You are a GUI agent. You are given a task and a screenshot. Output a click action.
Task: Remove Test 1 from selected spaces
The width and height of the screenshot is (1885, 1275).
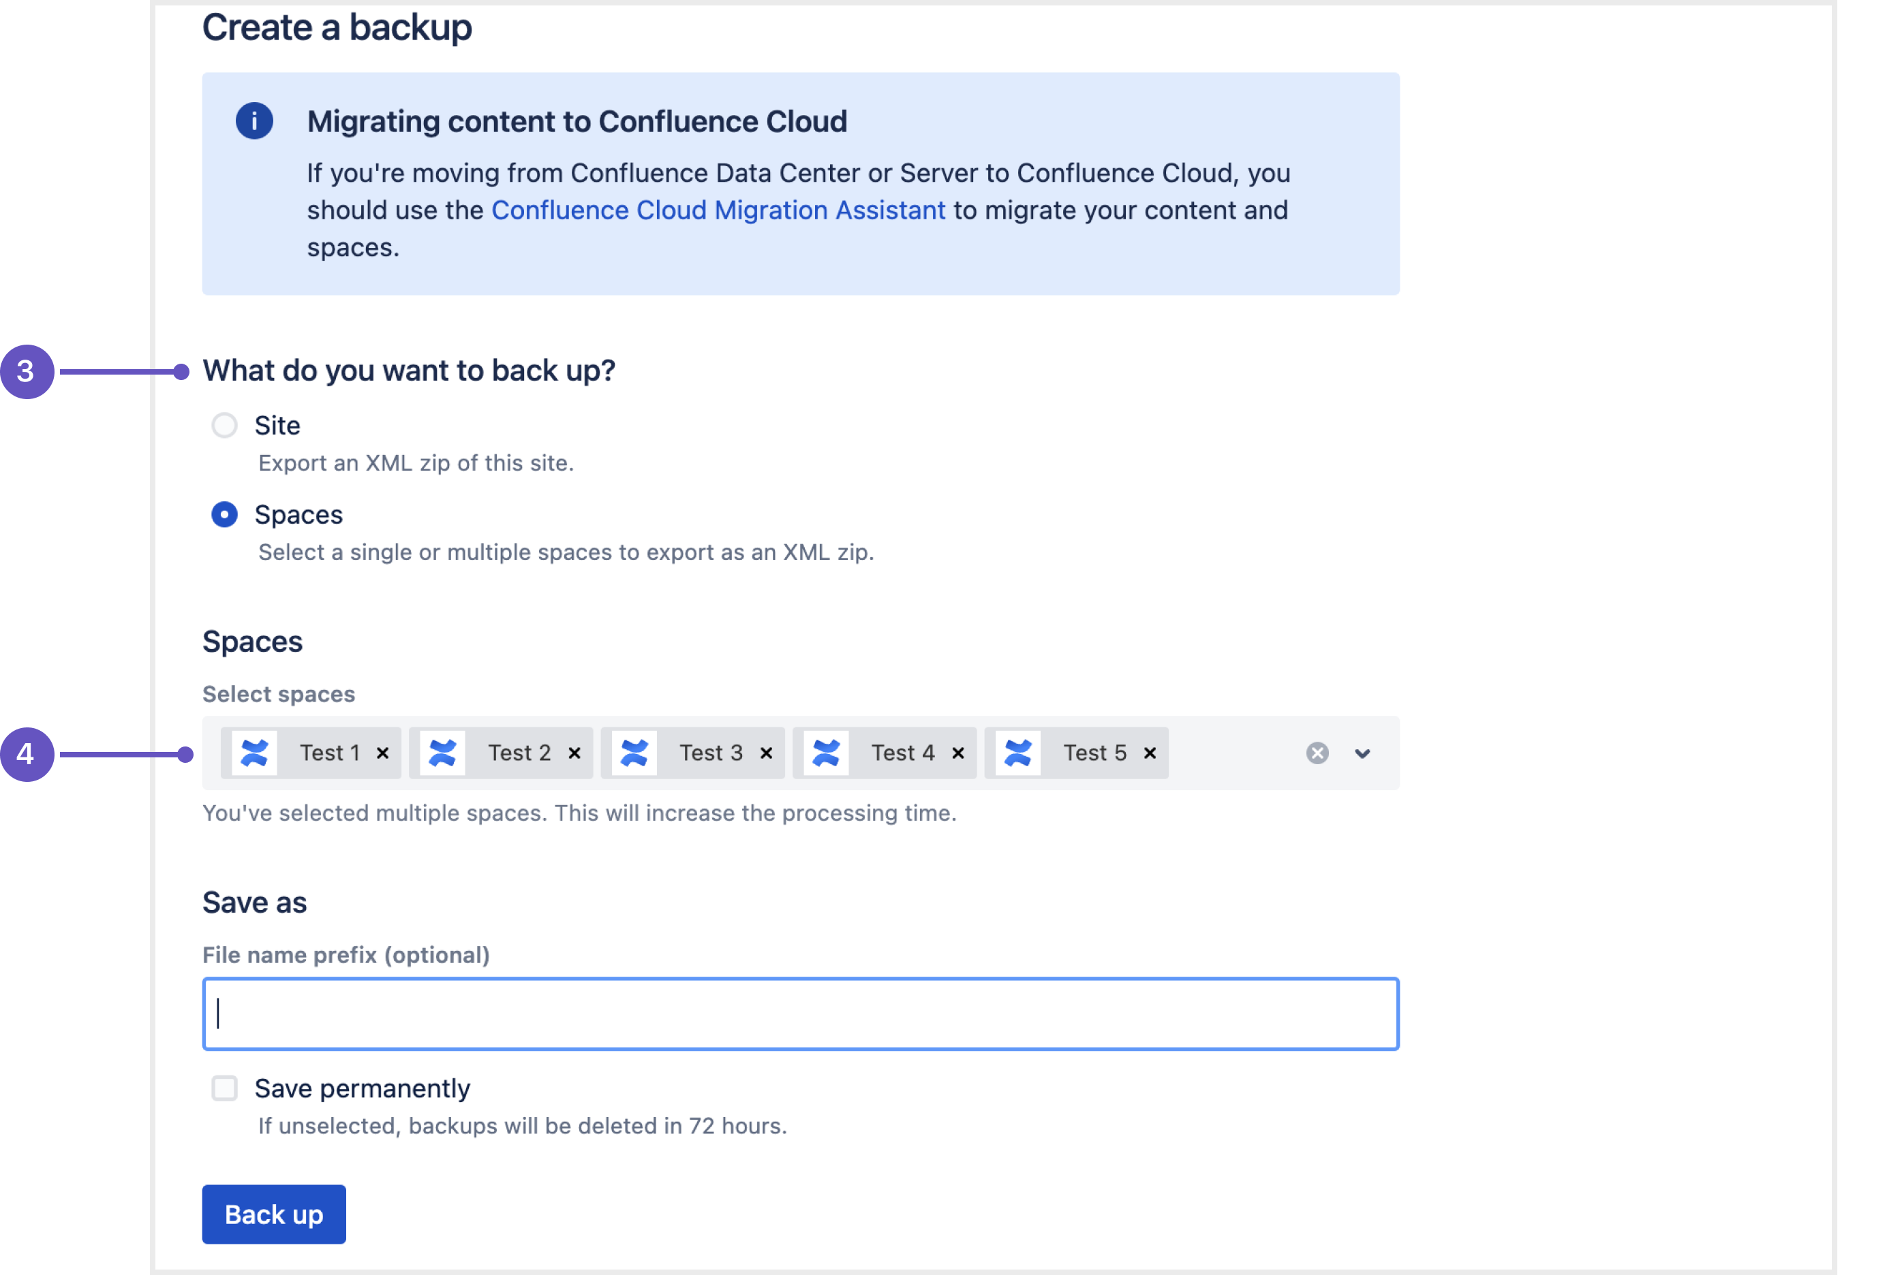(383, 753)
